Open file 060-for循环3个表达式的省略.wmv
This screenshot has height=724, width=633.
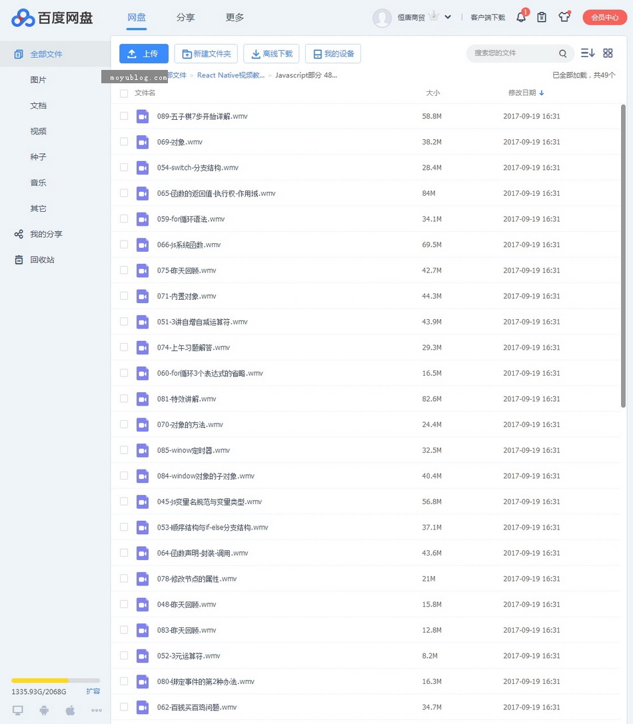[210, 373]
